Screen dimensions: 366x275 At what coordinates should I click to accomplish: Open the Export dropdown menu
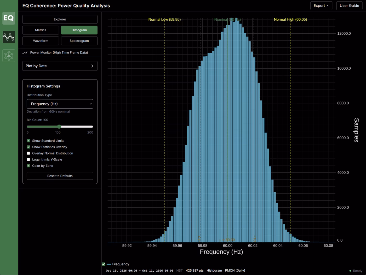click(321, 5)
